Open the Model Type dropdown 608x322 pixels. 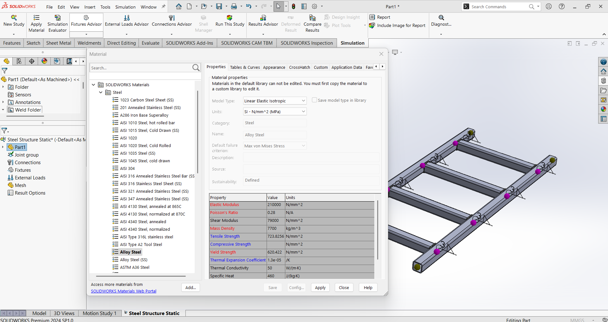[275, 101]
